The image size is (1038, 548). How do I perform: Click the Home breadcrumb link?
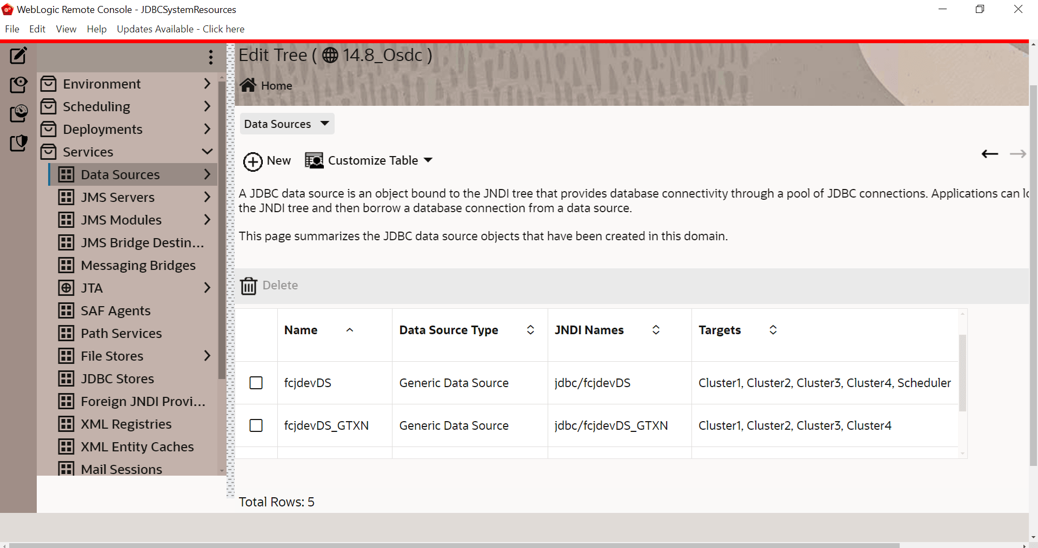click(277, 86)
